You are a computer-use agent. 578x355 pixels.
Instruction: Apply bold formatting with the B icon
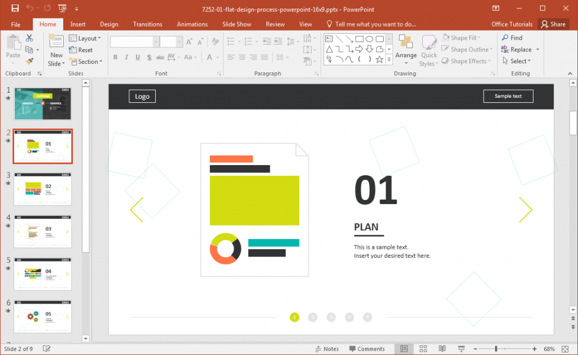[115, 57]
